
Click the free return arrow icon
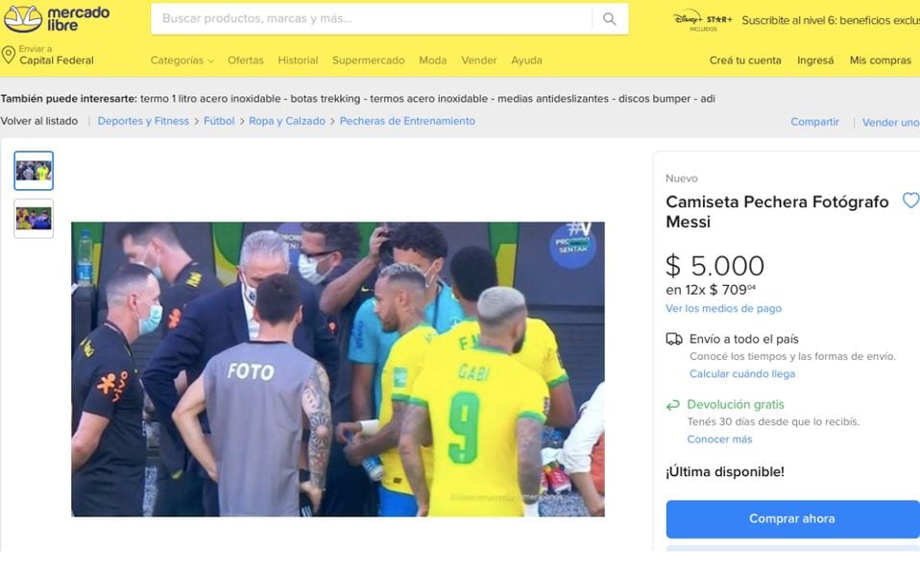(673, 405)
